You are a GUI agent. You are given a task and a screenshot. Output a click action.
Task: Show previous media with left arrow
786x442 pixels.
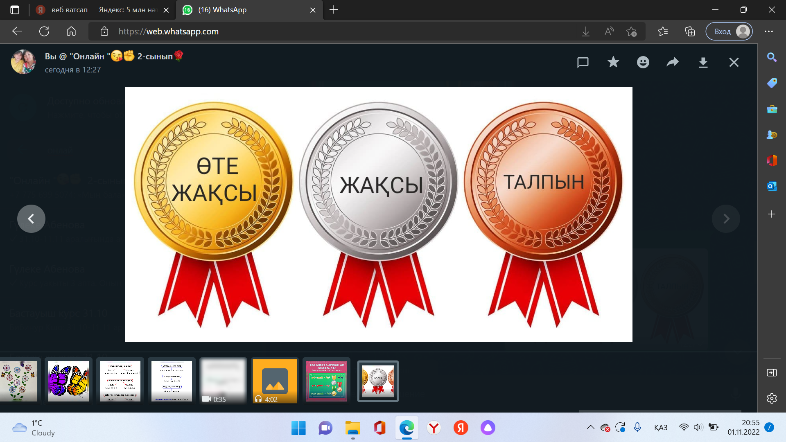pos(31,219)
